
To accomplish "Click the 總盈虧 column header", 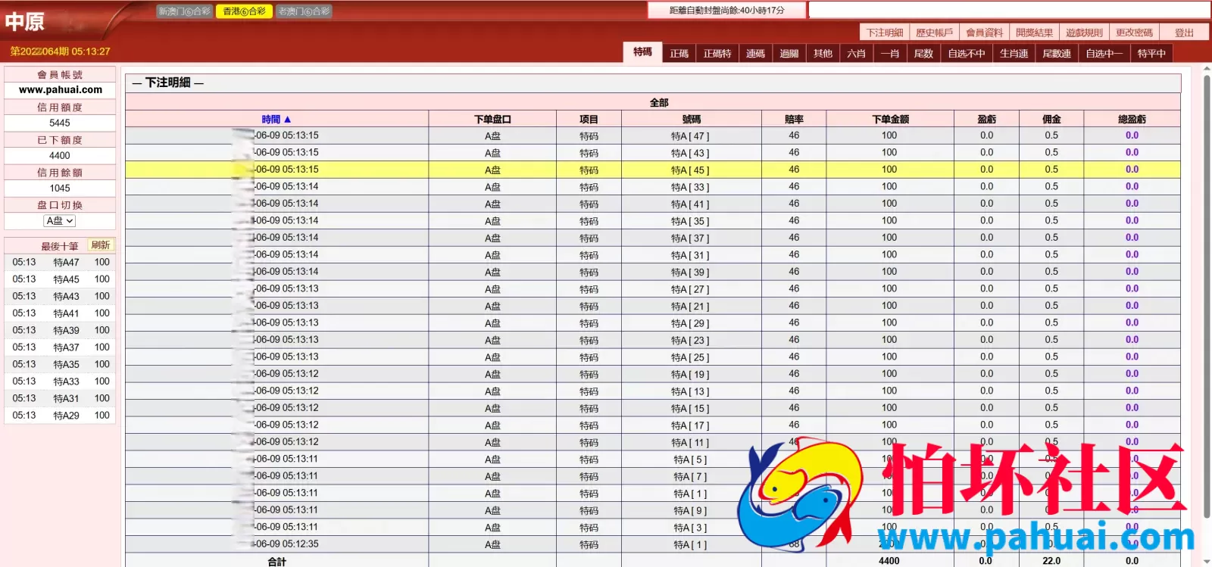I will (x=1132, y=120).
